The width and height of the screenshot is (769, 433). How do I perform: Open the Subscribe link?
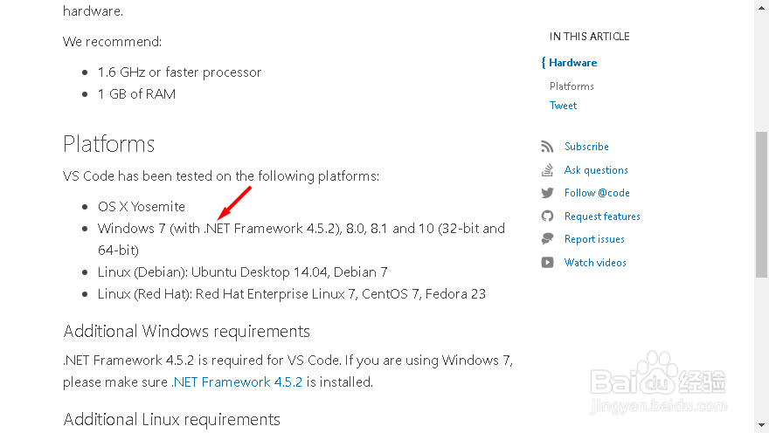pyautogui.click(x=586, y=147)
